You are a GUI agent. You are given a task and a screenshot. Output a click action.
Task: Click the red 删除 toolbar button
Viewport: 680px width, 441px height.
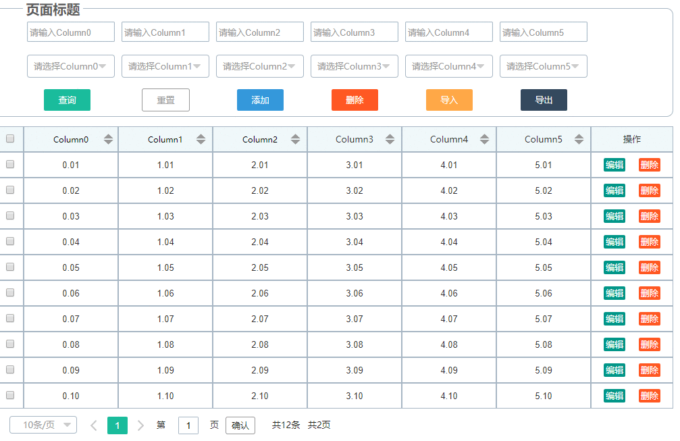point(355,100)
